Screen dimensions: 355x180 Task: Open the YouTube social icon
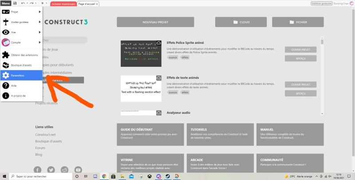(78, 170)
